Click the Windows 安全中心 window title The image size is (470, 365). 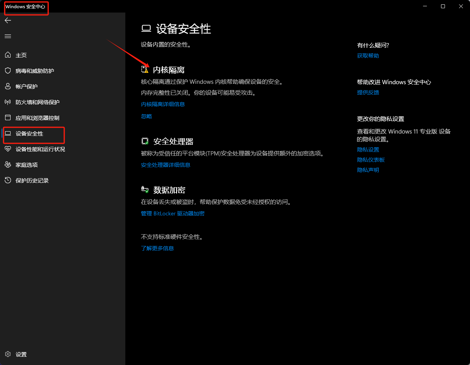(x=25, y=7)
